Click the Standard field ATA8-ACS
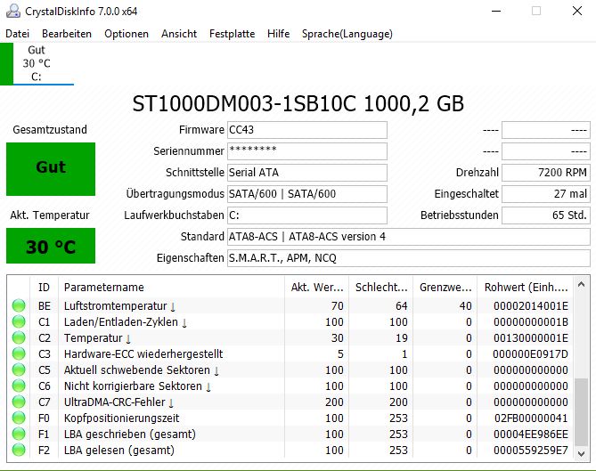The image size is (596, 471). click(x=409, y=237)
